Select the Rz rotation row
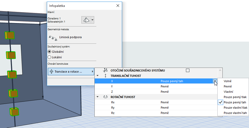 (156, 113)
